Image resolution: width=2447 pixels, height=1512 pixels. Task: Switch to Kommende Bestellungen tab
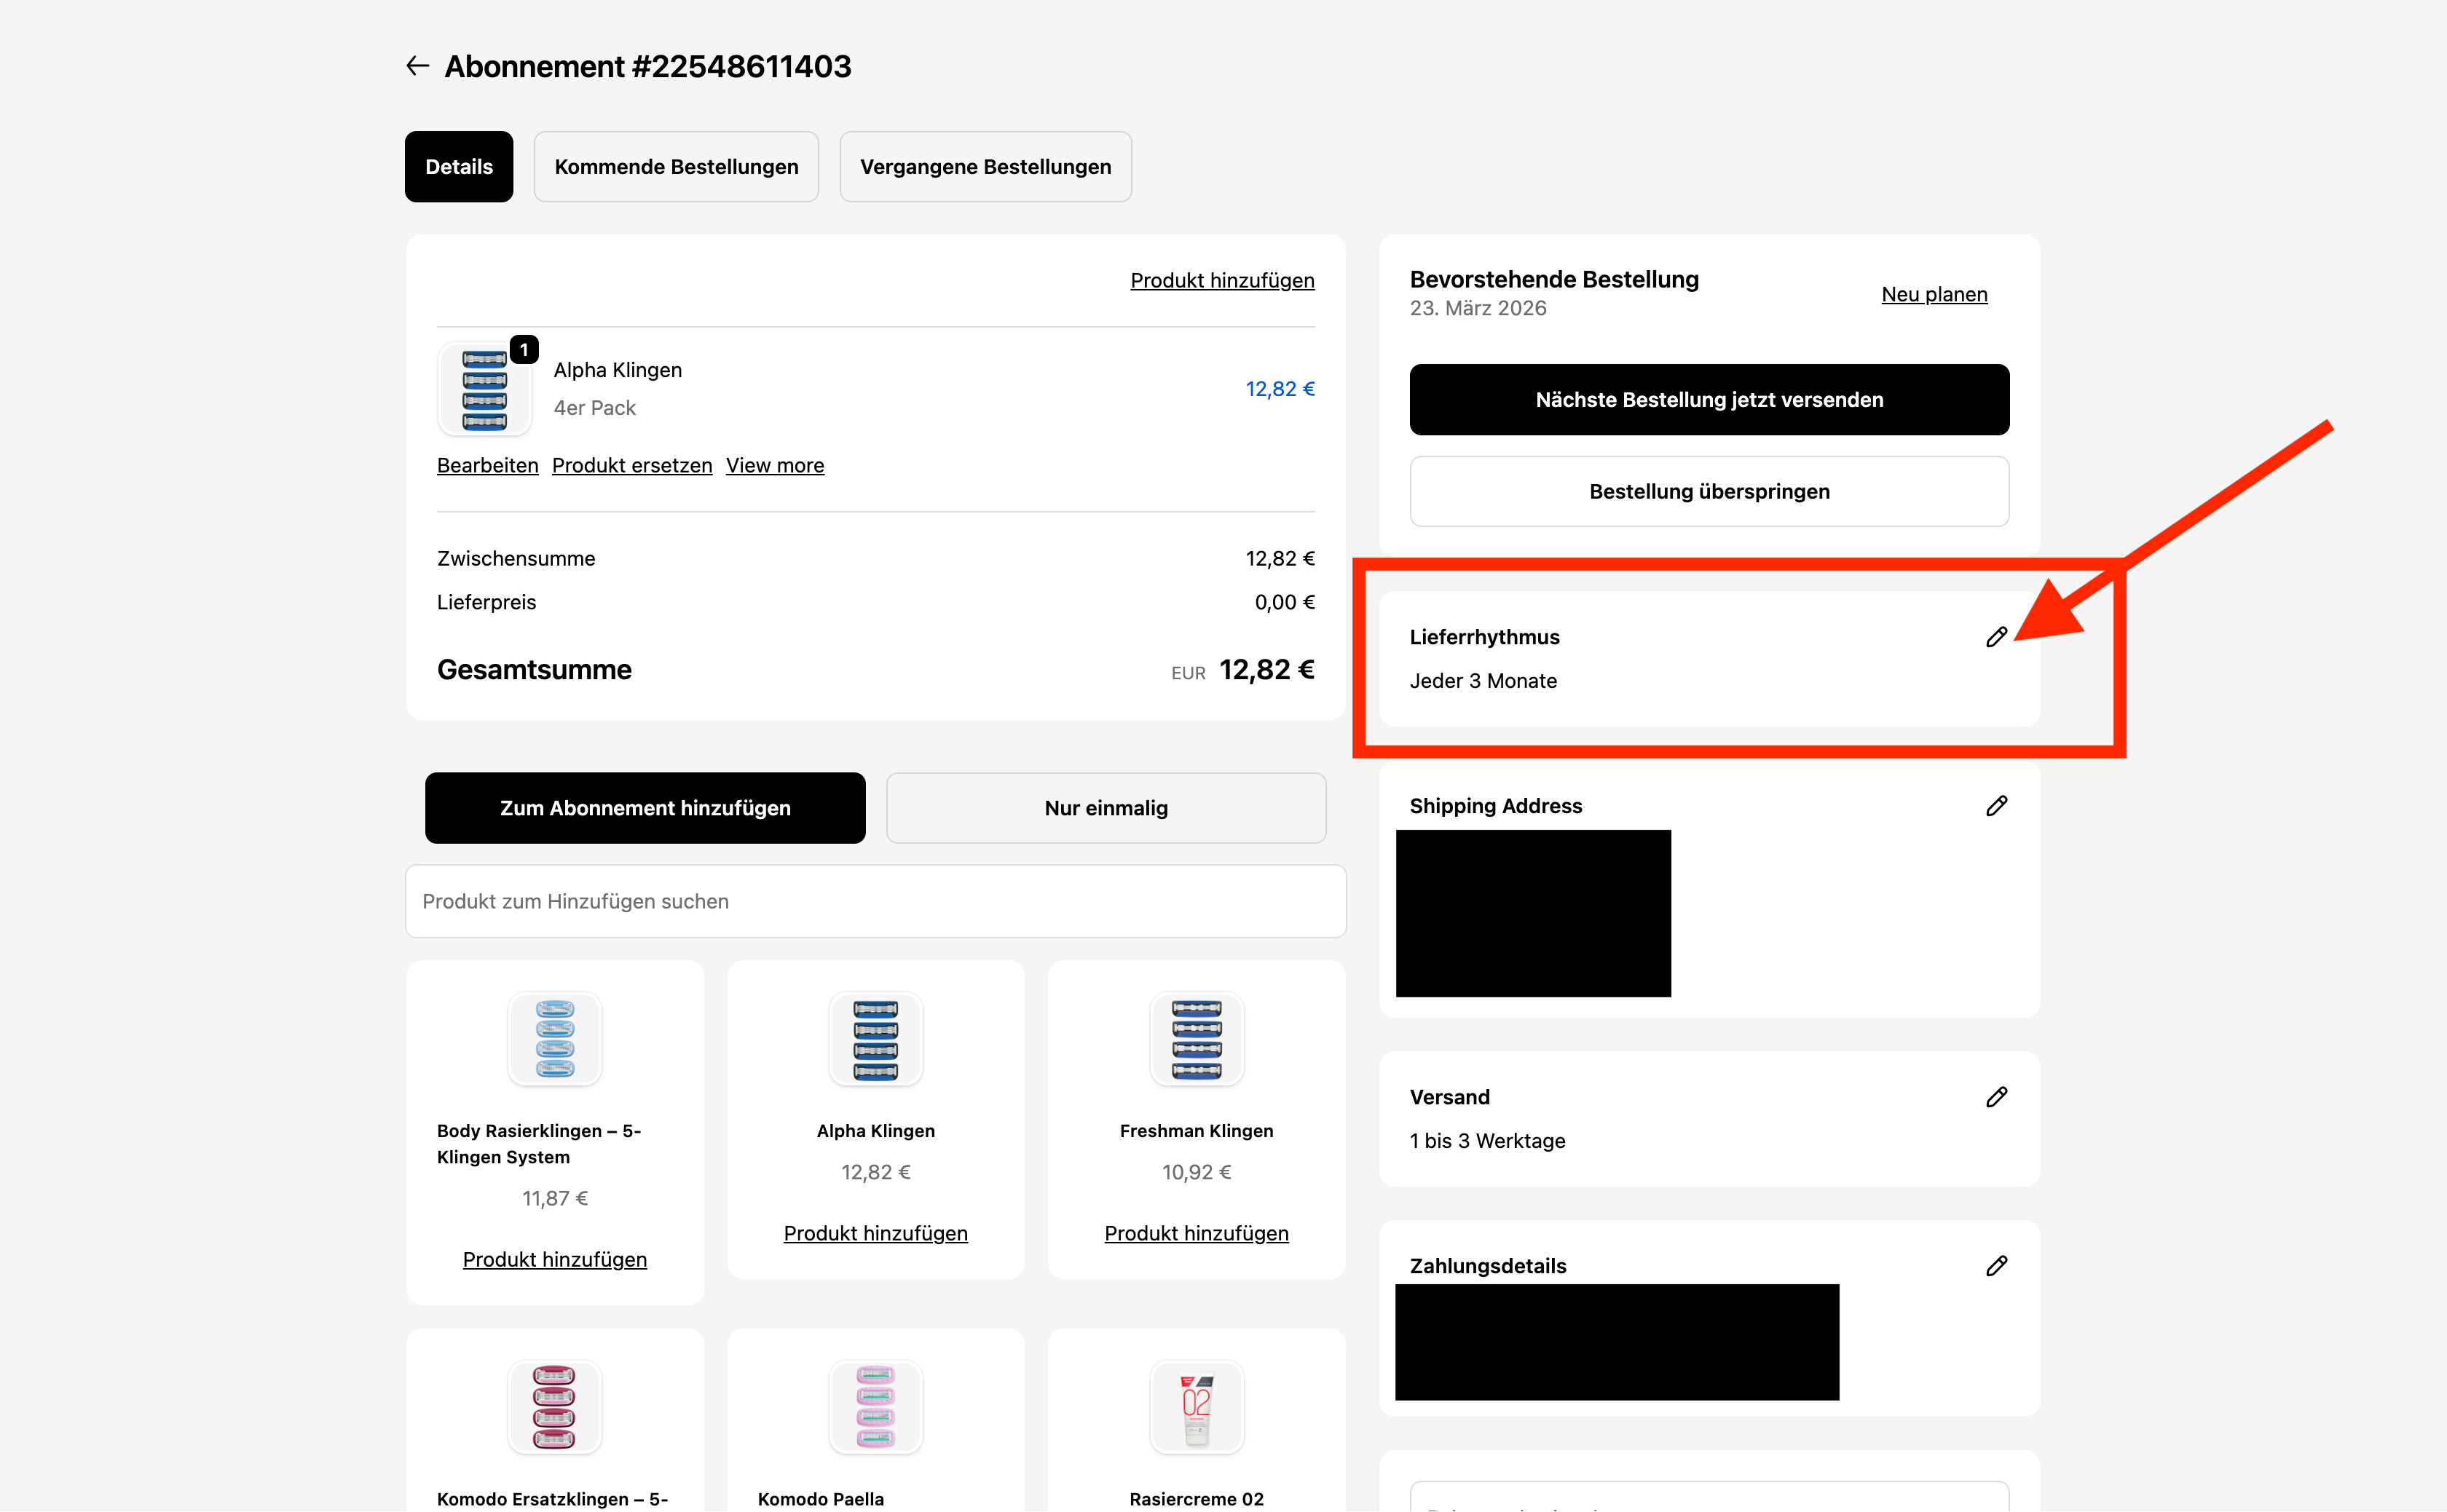677,167
